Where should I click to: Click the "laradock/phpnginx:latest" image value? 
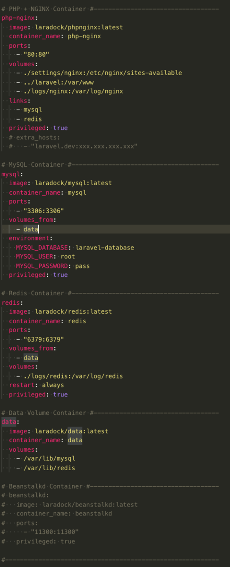(x=79, y=27)
